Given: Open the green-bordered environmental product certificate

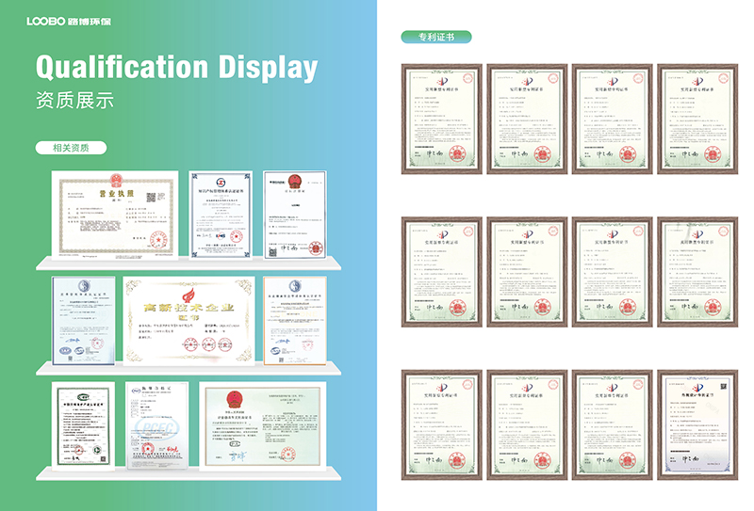Looking at the screenshot, I should coord(83,425).
